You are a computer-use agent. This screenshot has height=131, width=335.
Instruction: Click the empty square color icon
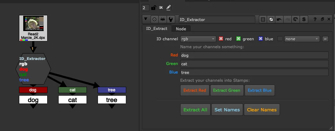coord(263,19)
